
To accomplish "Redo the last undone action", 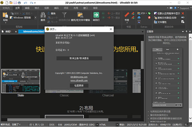I will pyautogui.click(x=31, y=3).
